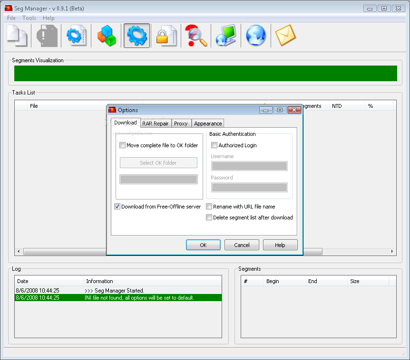This screenshot has width=410, height=360.
Task: Open the File menu
Action: coord(11,18)
